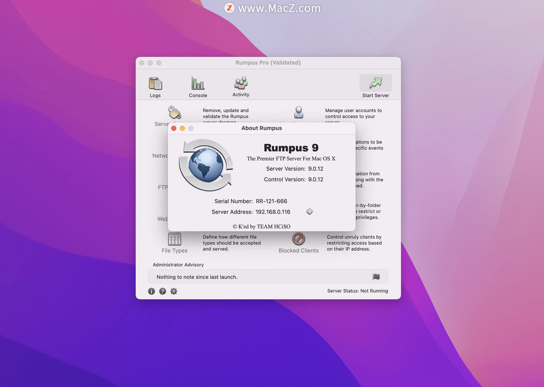Click the Rumpus Pro (Validated) title bar
The height and width of the screenshot is (387, 544).
tap(268, 63)
